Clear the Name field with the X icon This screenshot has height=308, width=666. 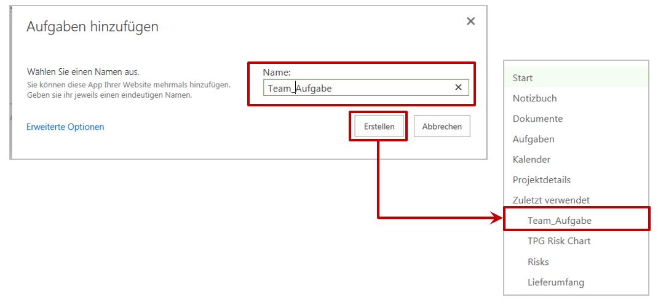[x=458, y=87]
